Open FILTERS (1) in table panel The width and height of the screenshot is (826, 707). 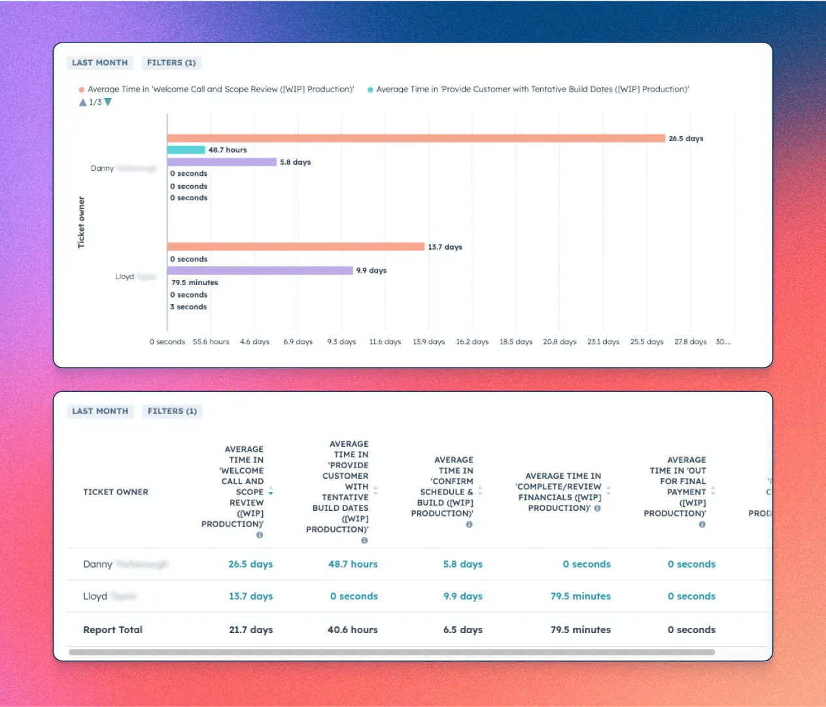tap(172, 411)
